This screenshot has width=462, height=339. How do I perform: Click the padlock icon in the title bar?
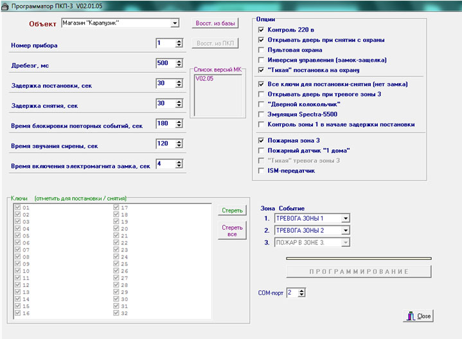(x=4, y=6)
